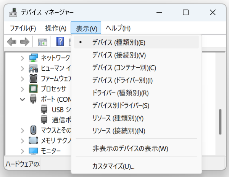
Task: Select デバイス (接続別)(V) view option
Action: [x=136, y=55]
